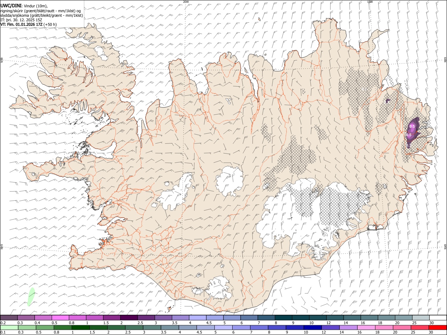Click the 0.1–0.3 pale green swatch in lower legend row
Image resolution: width=447 pixels, height=335 pixels.
[x=9, y=327]
